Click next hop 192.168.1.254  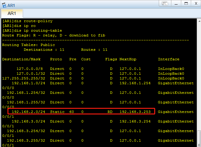[135, 83]
